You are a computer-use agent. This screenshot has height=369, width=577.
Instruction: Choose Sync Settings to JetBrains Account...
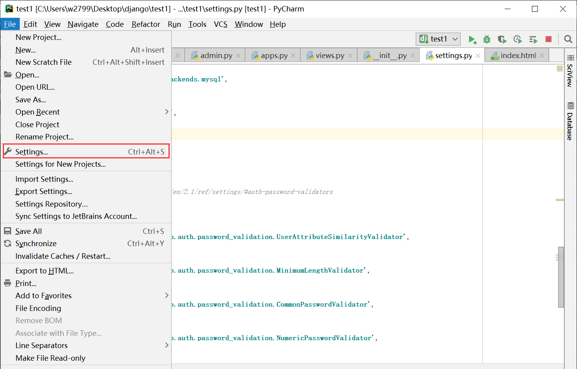(x=86, y=216)
